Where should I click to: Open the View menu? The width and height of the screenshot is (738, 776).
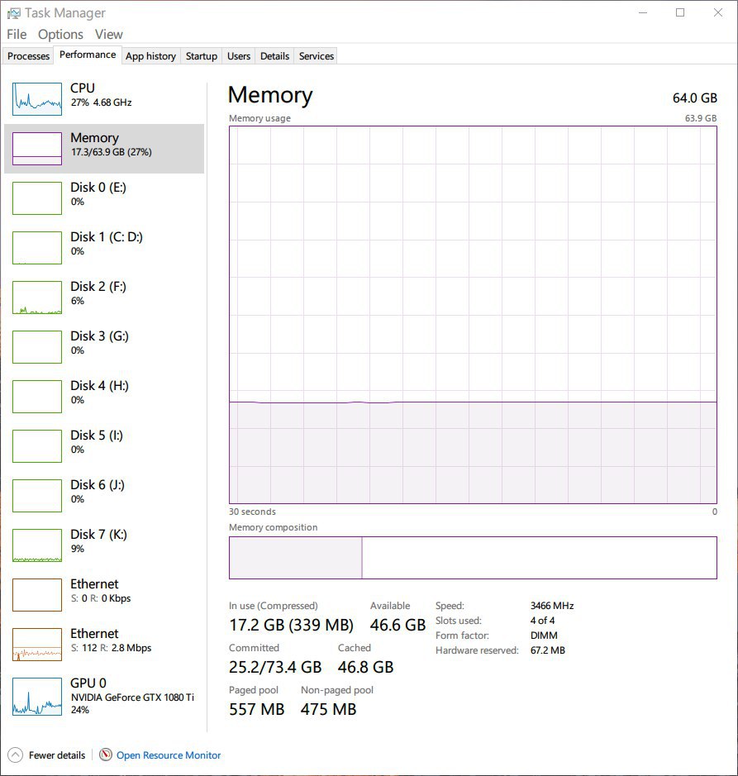click(109, 34)
